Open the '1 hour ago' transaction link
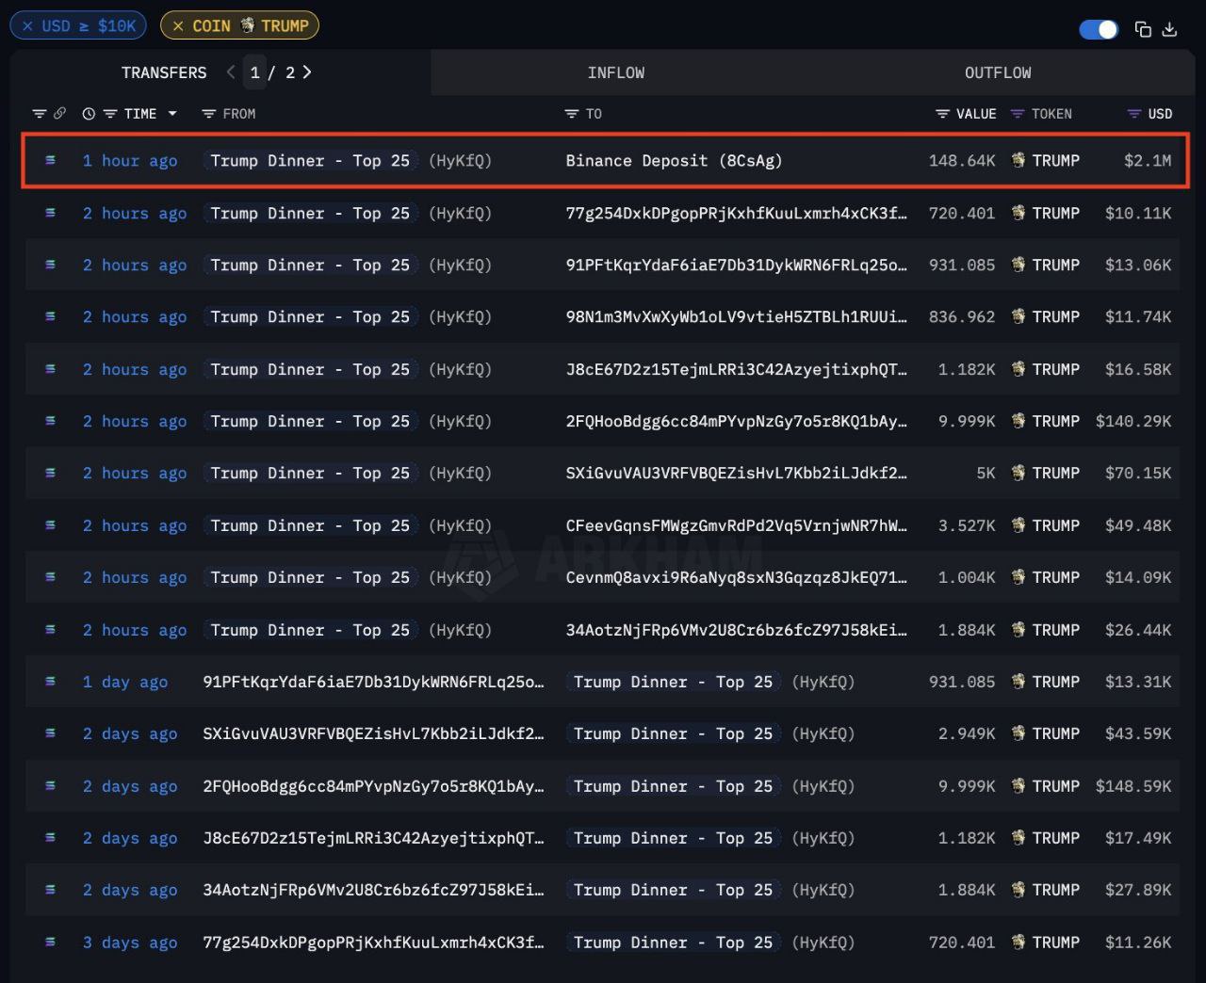The width and height of the screenshot is (1206, 983). 130,161
